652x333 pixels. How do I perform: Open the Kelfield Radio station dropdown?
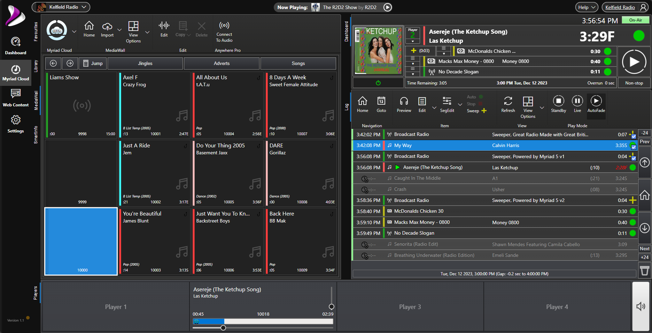point(61,7)
